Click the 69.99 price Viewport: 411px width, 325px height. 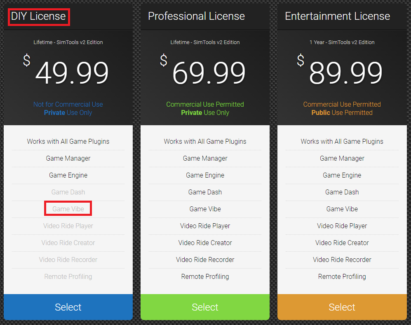coord(209,72)
